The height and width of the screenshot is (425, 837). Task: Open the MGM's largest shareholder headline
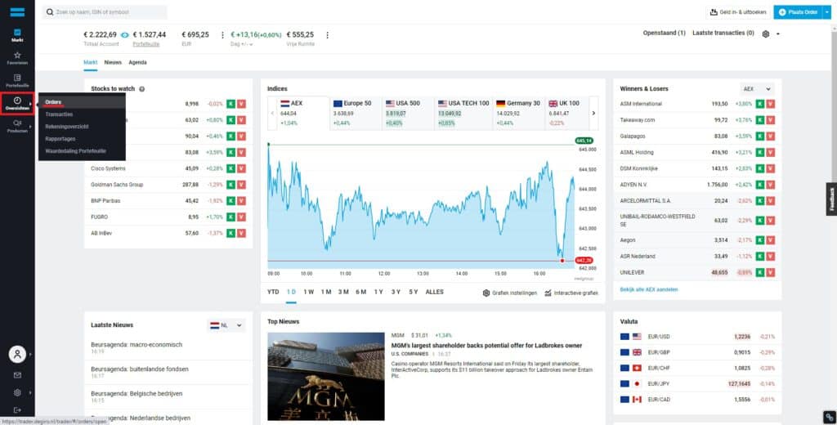(486, 346)
